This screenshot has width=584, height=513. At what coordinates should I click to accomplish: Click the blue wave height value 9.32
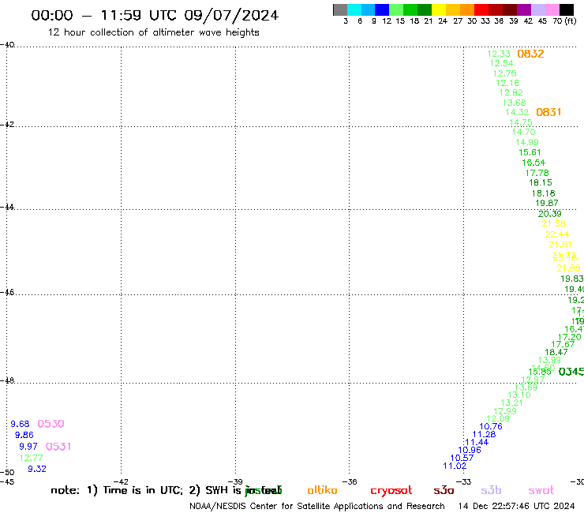pos(37,469)
